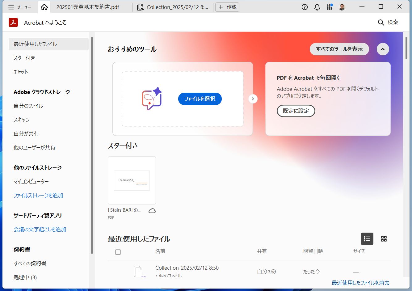This screenshot has height=291, width=412.
Task: Switch to grid view of recent files
Action: point(384,239)
